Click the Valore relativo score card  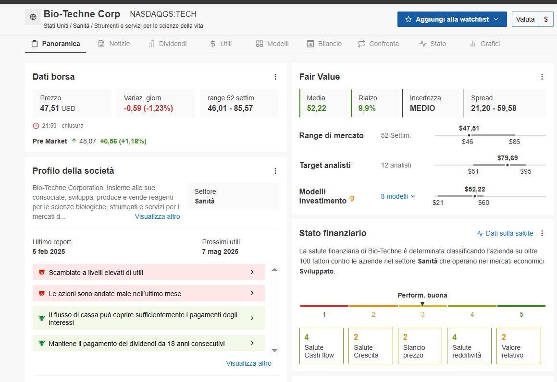519,346
